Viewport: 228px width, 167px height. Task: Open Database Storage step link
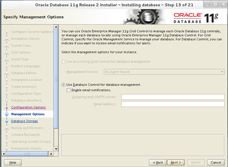[x=24, y=121]
